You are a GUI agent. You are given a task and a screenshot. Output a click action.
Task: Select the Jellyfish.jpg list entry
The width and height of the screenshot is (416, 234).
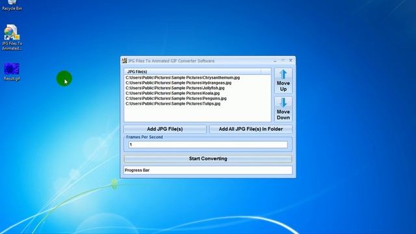175,88
